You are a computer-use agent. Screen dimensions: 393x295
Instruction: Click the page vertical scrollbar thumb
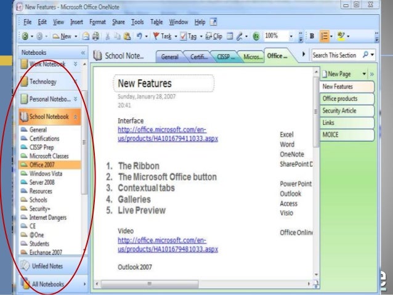point(316,112)
